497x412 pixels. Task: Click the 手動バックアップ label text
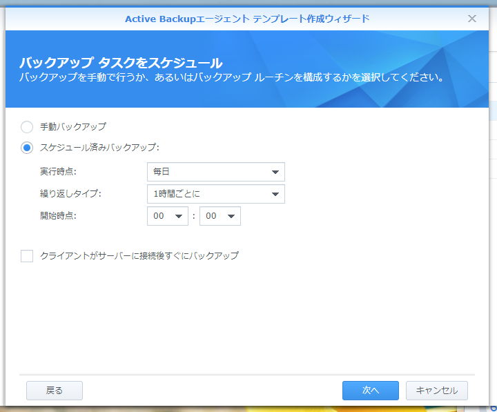click(x=73, y=127)
